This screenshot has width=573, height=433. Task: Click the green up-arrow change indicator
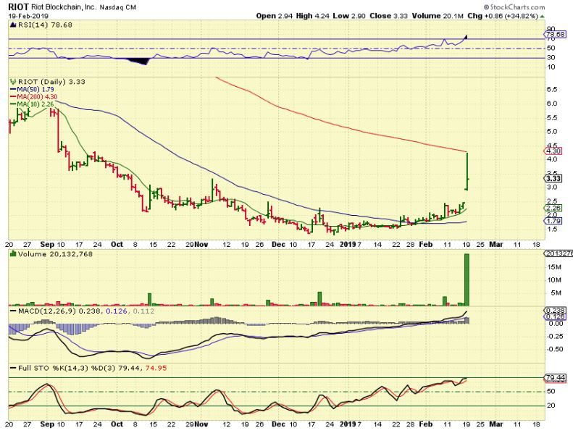click(543, 17)
